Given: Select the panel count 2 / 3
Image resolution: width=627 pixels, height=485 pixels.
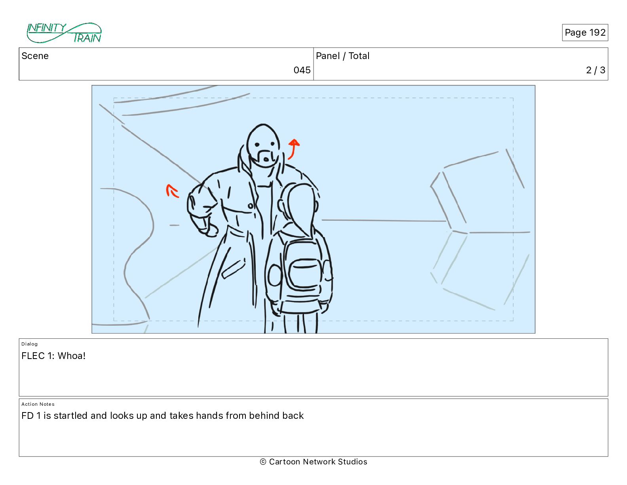Looking at the screenshot, I should tap(596, 70).
